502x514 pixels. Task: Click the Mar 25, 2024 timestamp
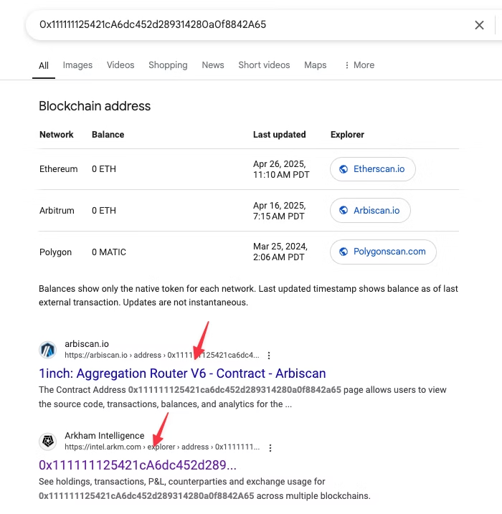pyautogui.click(x=280, y=252)
